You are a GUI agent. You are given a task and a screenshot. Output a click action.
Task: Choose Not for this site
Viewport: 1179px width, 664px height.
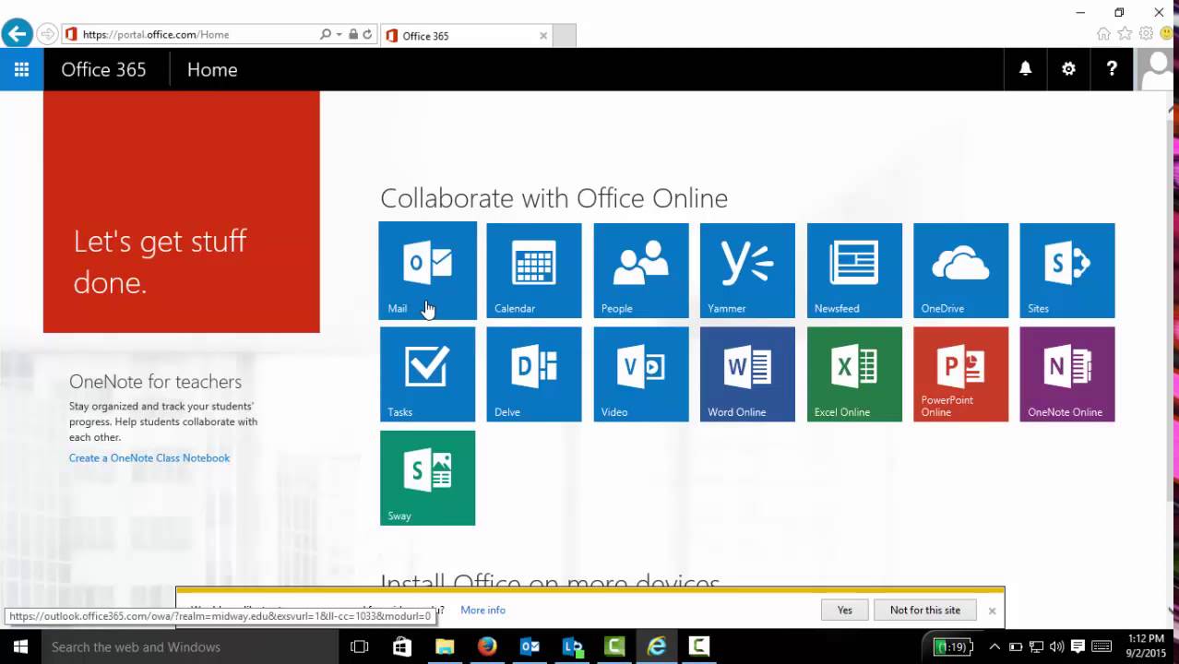(x=925, y=610)
